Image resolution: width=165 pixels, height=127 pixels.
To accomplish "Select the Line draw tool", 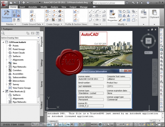I will tap(90, 11).
